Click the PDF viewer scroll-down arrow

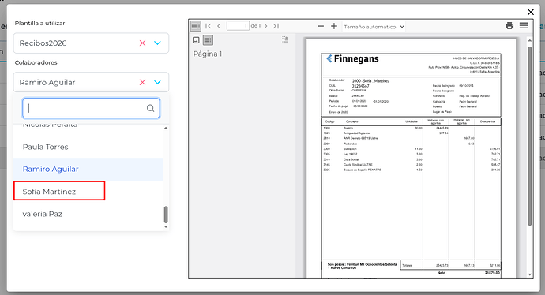click(x=530, y=274)
